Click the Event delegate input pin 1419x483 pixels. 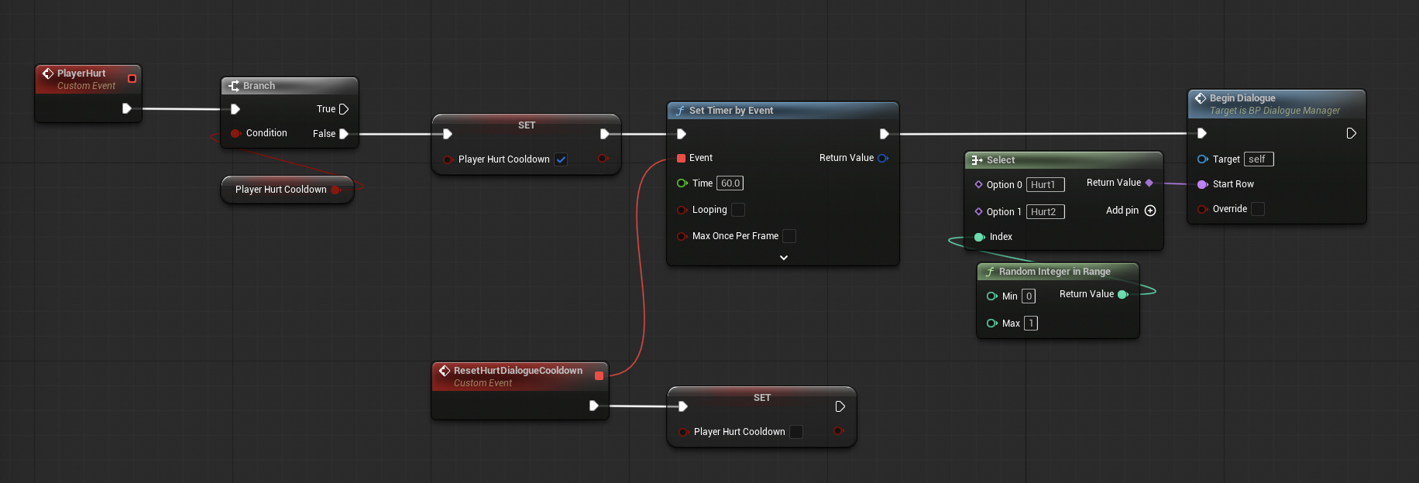682,158
